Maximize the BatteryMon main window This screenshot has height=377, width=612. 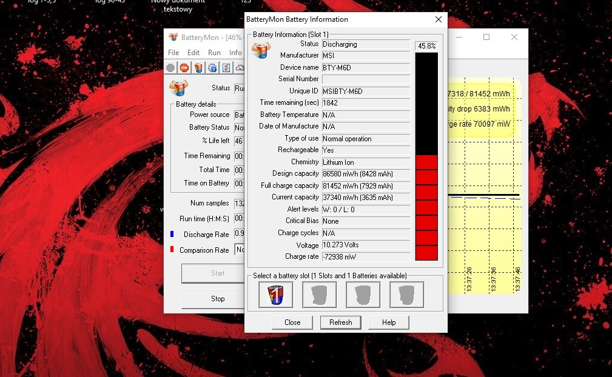click(486, 37)
